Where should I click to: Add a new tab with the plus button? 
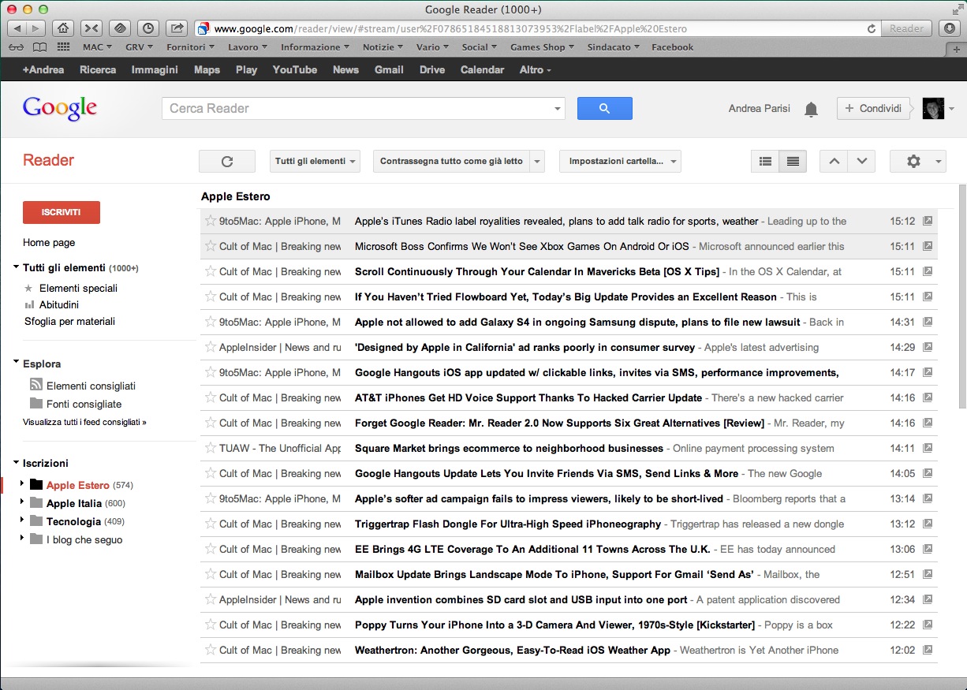click(957, 48)
